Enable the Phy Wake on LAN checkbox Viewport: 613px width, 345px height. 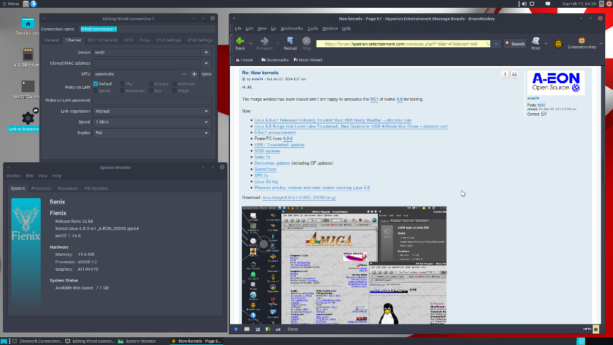click(122, 84)
